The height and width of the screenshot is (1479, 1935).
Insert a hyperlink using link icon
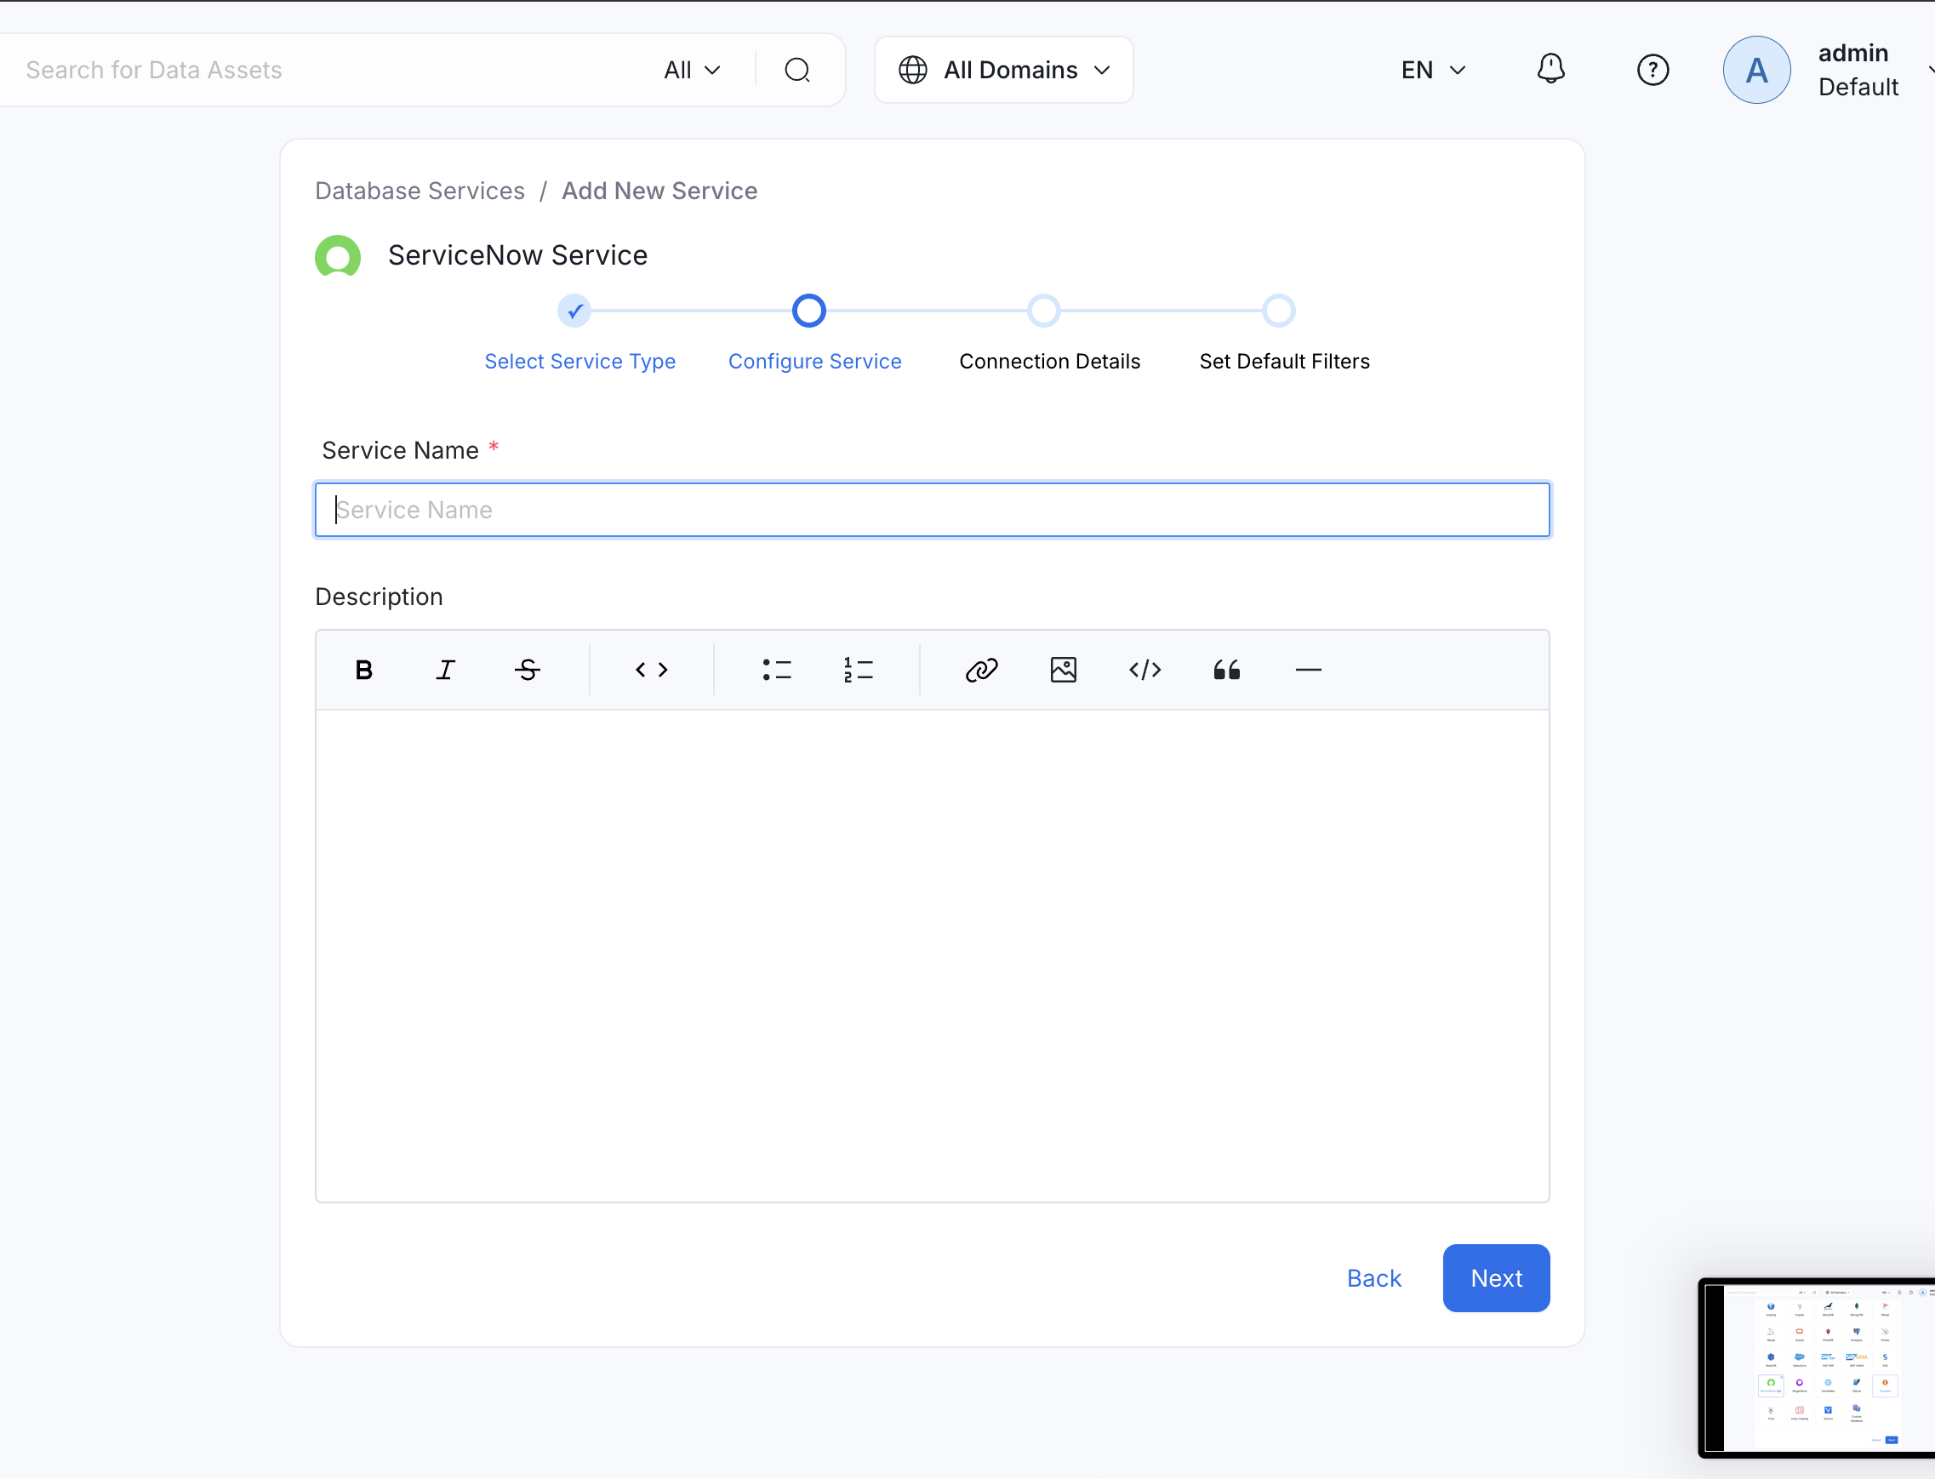pyautogui.click(x=981, y=670)
